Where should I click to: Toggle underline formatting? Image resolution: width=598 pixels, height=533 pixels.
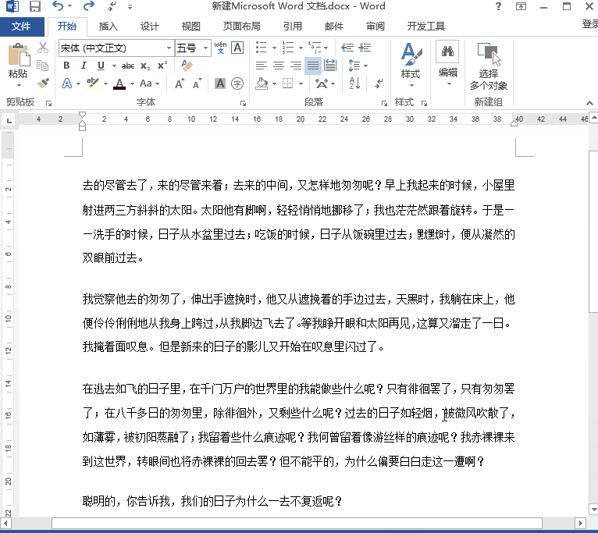tap(101, 66)
